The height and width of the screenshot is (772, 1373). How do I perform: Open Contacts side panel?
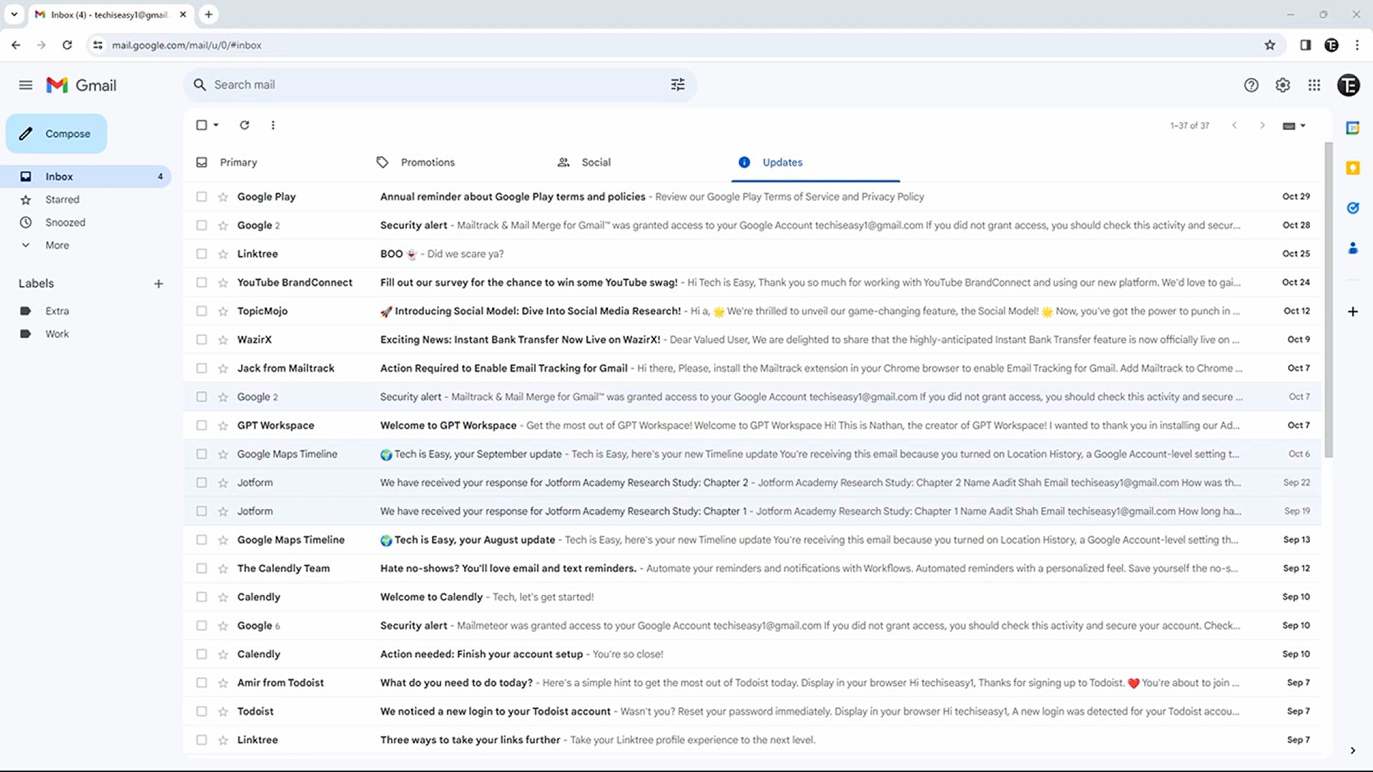pyautogui.click(x=1352, y=248)
